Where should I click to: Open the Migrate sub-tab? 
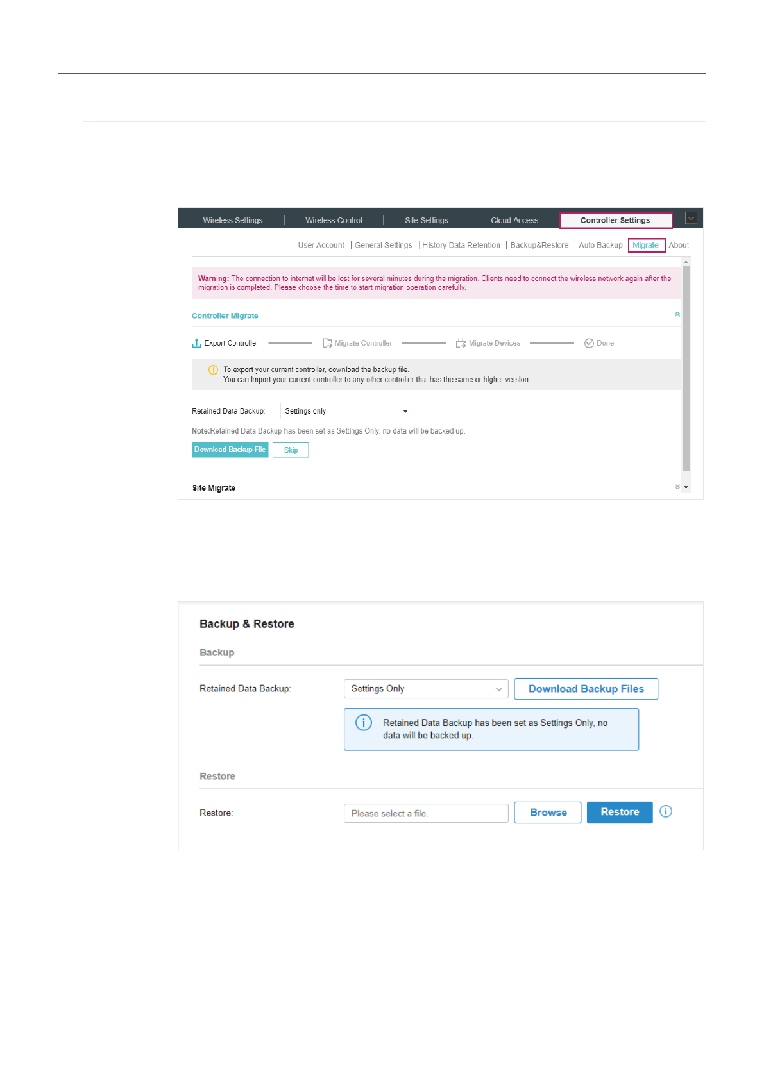click(646, 245)
